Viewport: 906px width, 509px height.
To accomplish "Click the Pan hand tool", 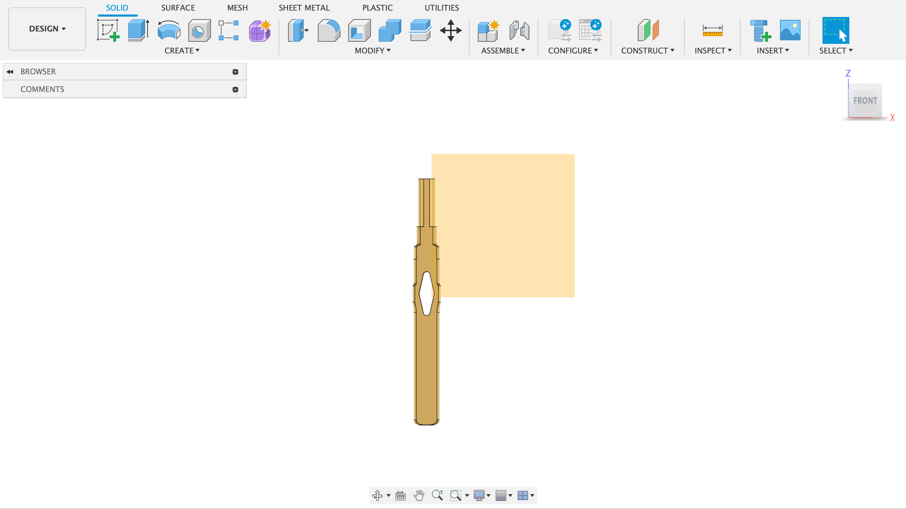I will 419,495.
